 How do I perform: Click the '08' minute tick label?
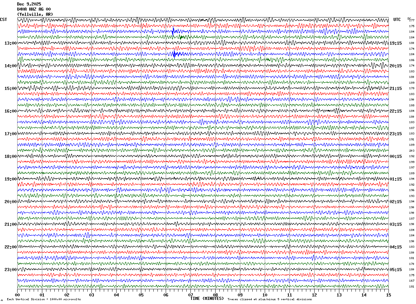point(215,295)
